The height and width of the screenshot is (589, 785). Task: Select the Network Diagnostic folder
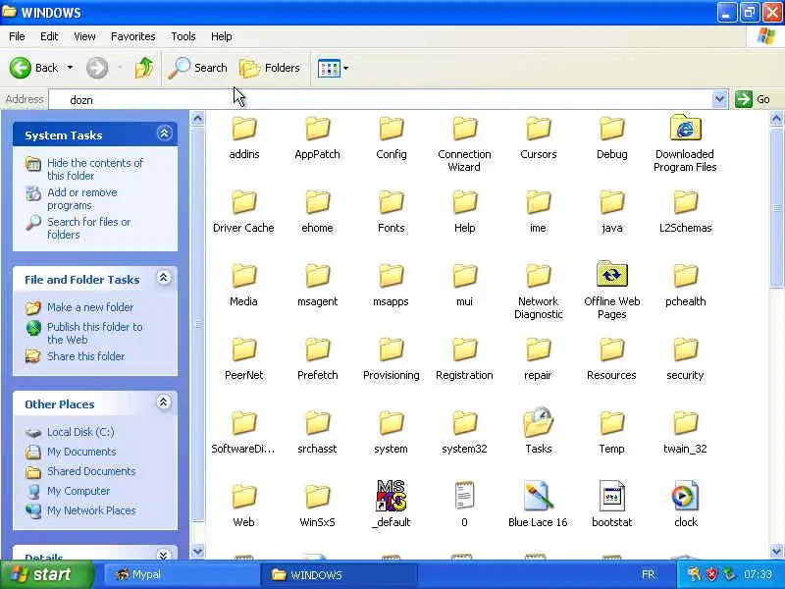point(538,292)
